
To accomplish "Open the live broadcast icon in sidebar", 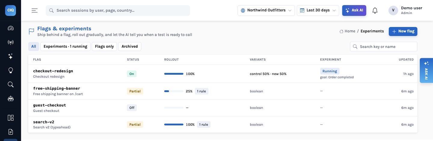I will (11, 42).
